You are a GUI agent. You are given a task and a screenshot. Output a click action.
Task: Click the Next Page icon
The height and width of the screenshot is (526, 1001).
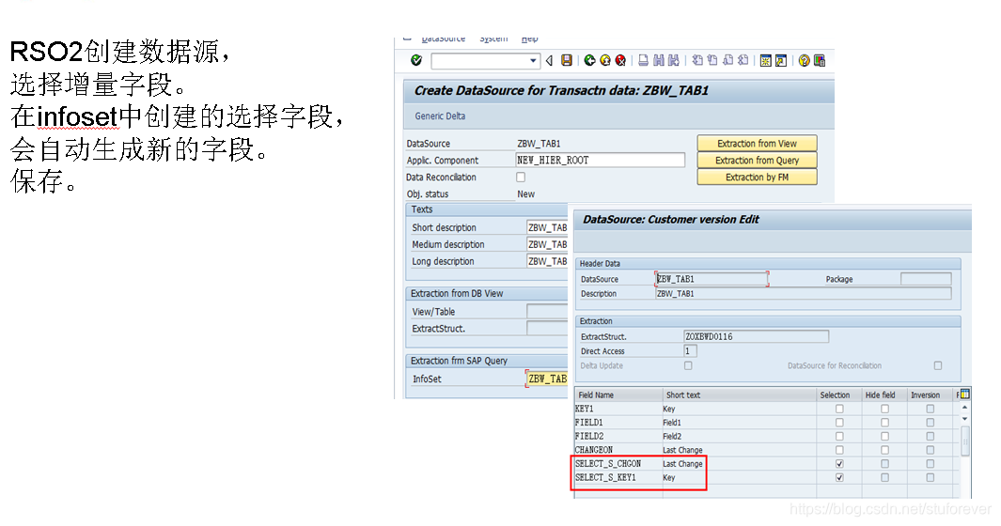(727, 60)
